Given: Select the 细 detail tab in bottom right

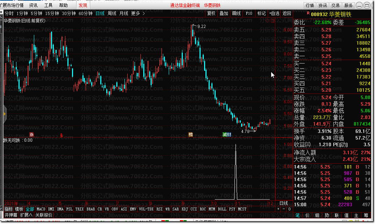Looking at the screenshot, I should (317, 215).
